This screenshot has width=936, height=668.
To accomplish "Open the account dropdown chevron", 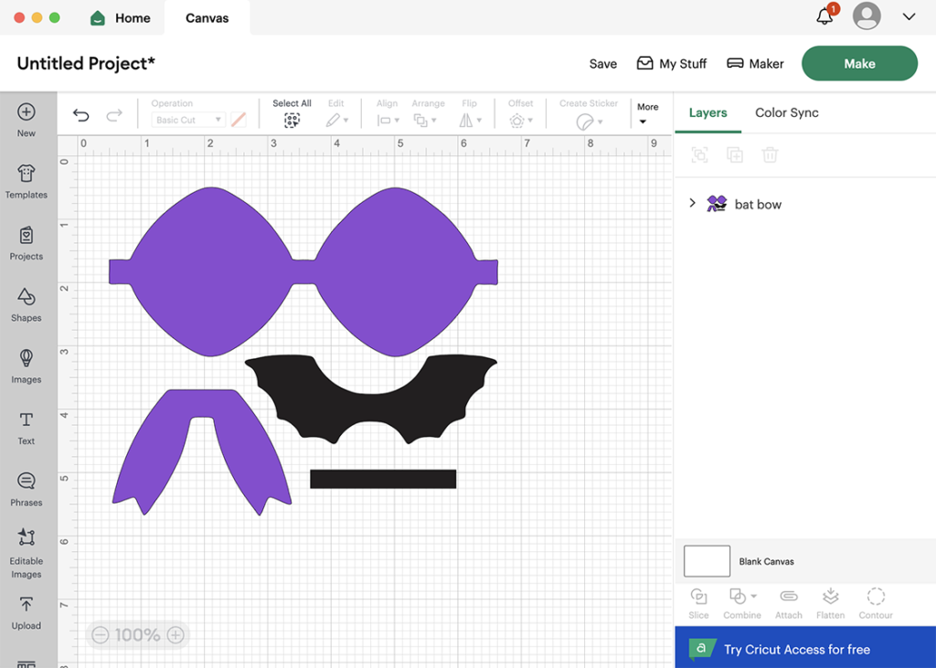I will point(909,16).
